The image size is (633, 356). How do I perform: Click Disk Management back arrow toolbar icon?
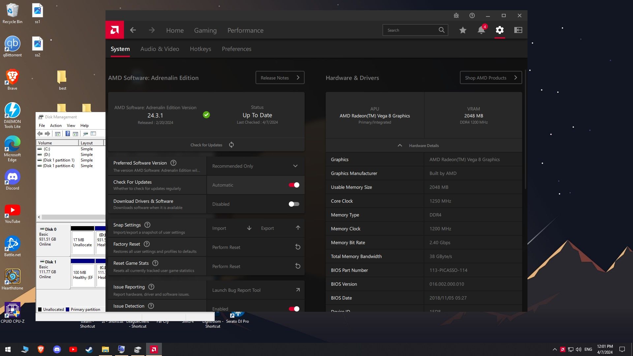pos(40,133)
